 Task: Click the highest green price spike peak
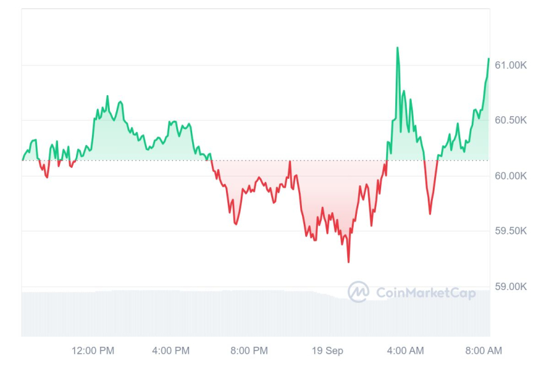click(398, 48)
